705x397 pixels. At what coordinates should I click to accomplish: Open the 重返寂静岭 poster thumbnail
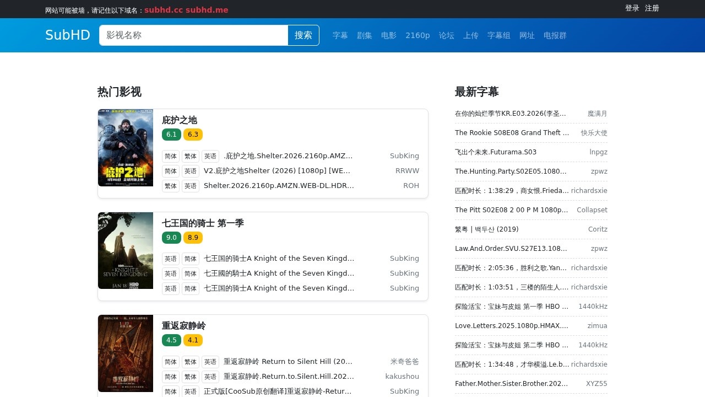126,353
